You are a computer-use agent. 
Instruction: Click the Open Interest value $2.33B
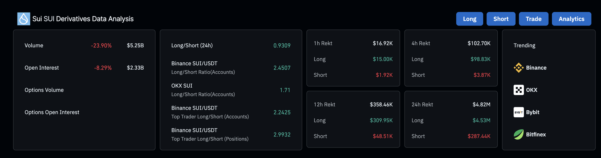[x=135, y=68]
